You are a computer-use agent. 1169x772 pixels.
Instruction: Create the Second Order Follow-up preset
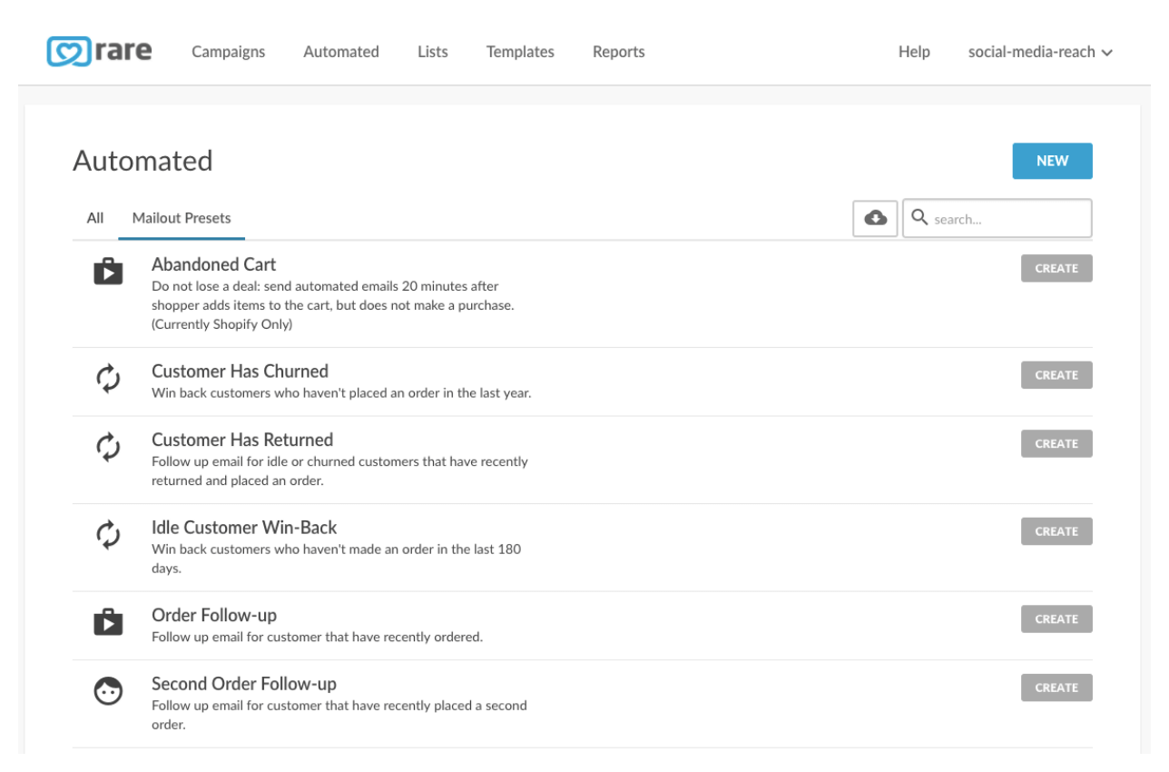pyautogui.click(x=1056, y=688)
